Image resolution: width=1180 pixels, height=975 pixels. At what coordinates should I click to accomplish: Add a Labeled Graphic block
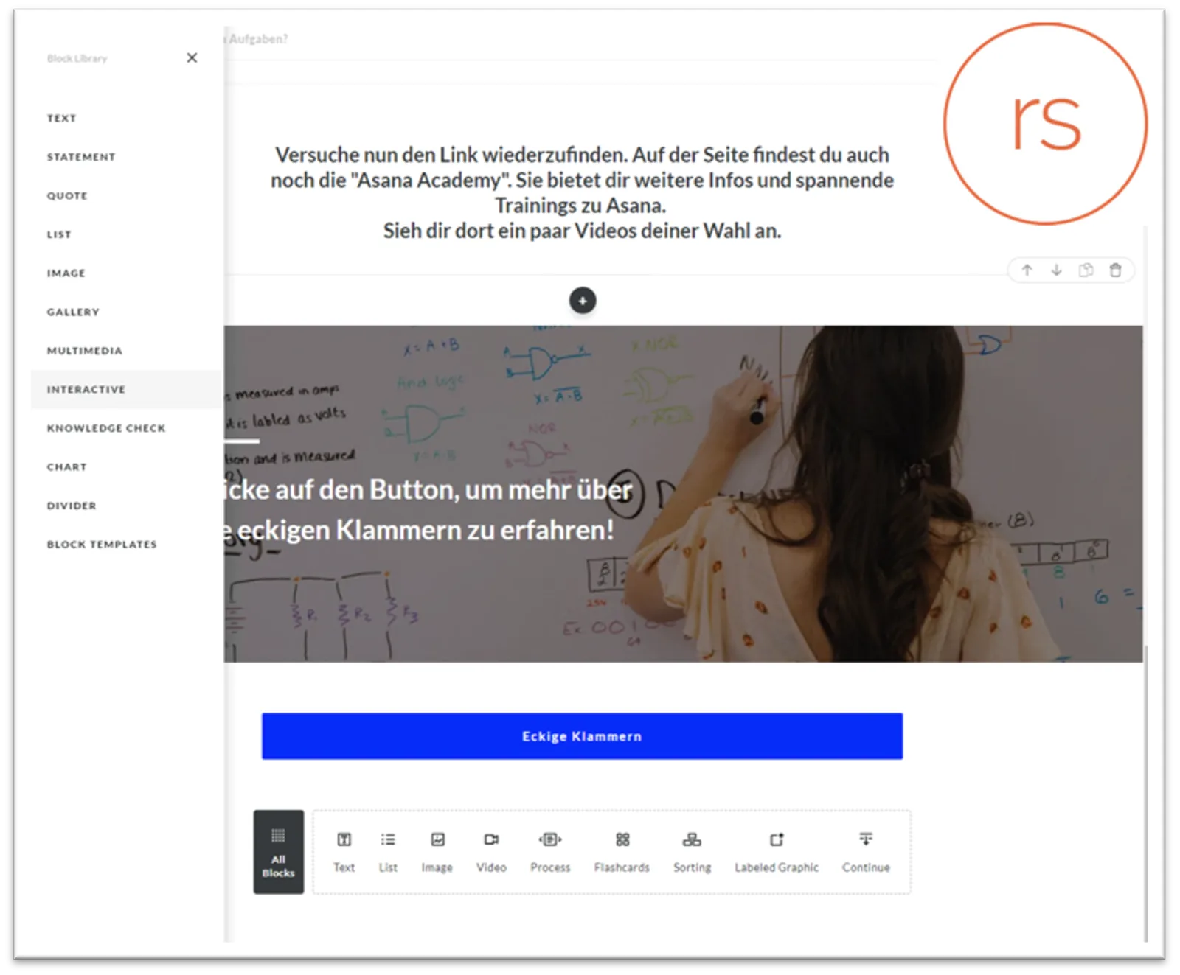pyautogui.click(x=777, y=852)
